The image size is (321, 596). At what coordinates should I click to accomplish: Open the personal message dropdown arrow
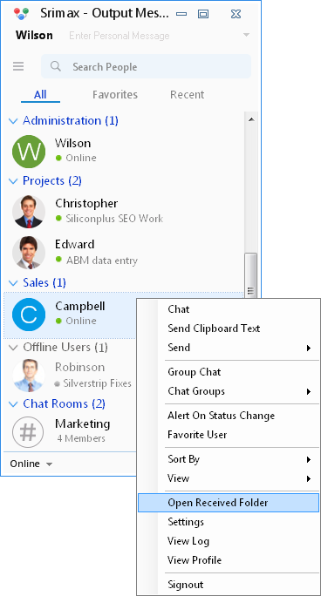(247, 36)
